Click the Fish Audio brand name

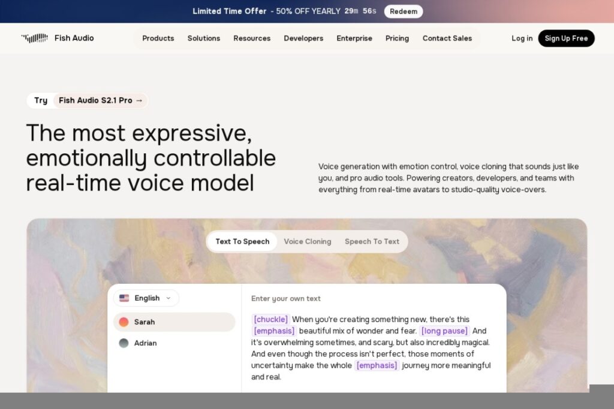coord(74,38)
